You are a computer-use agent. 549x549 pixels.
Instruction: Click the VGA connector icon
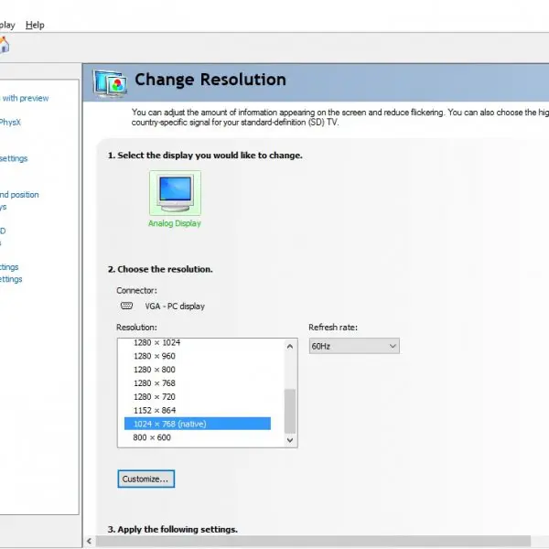pos(126,306)
